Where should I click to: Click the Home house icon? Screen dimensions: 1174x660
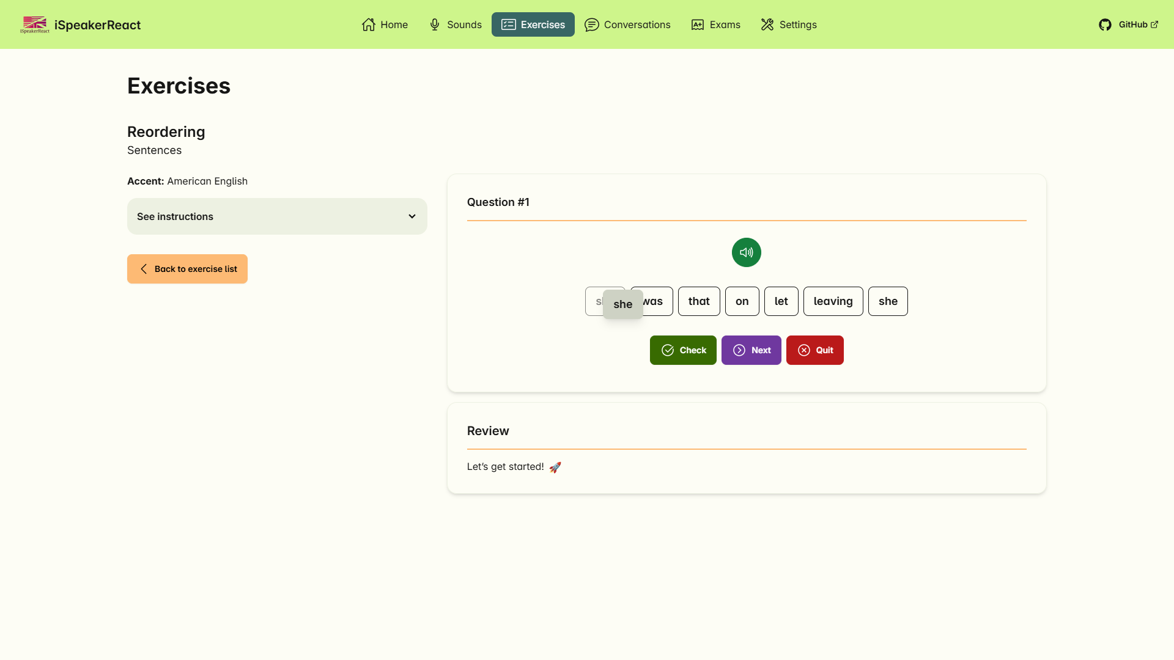368,24
